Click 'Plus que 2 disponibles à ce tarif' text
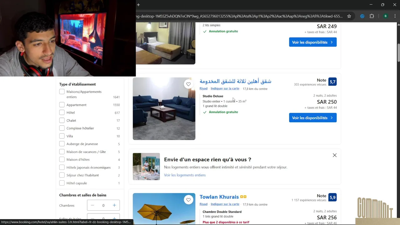The image size is (400, 225). point(226,222)
